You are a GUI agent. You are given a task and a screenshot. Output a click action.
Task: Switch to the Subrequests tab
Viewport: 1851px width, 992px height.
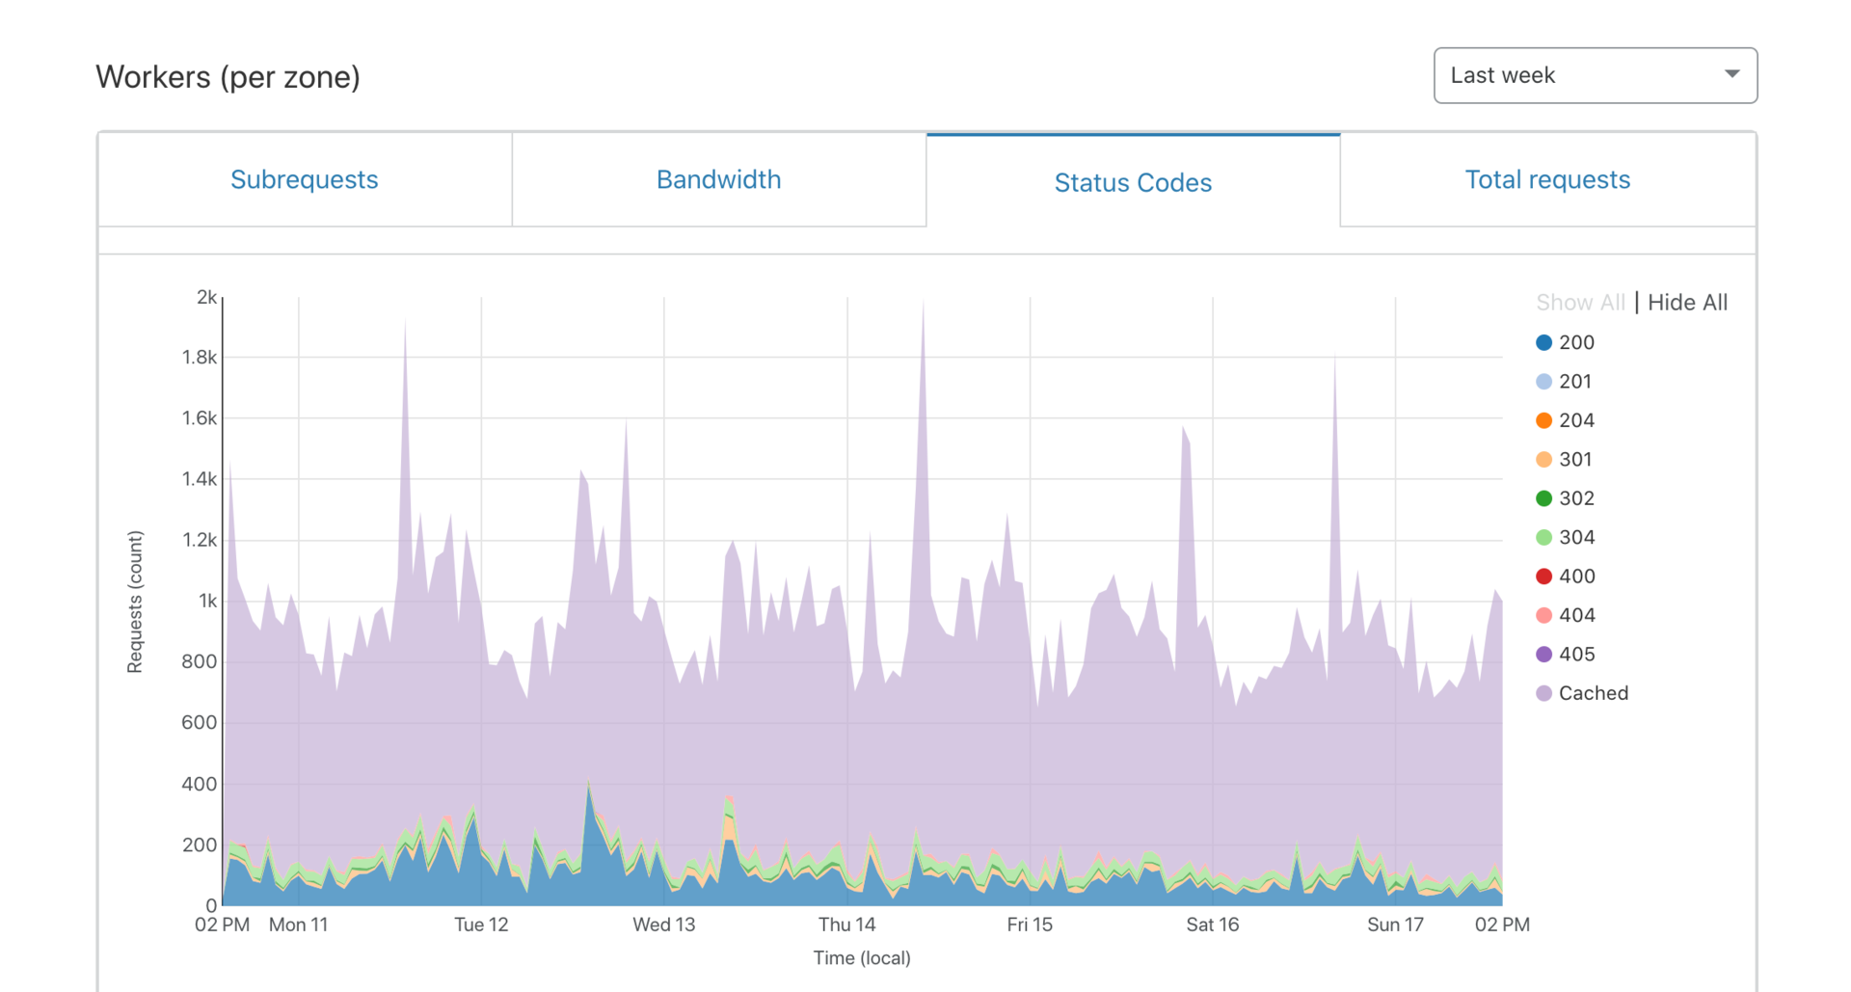(x=304, y=179)
